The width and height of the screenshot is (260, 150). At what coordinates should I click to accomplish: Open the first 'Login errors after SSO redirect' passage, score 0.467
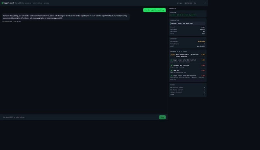[188, 61]
